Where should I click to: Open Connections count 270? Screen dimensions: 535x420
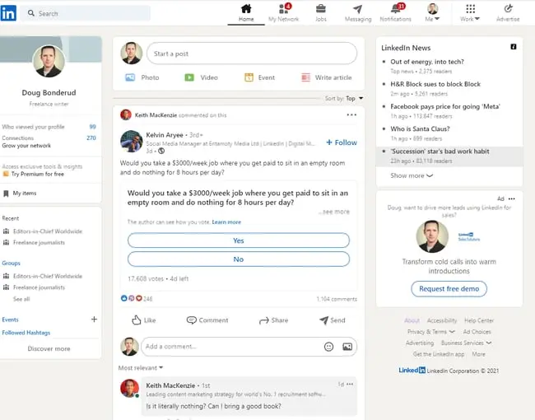(x=91, y=138)
